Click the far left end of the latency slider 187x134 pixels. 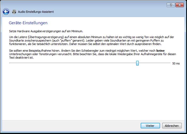[10, 63]
